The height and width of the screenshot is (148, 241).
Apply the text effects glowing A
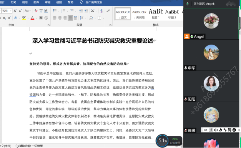15,18
